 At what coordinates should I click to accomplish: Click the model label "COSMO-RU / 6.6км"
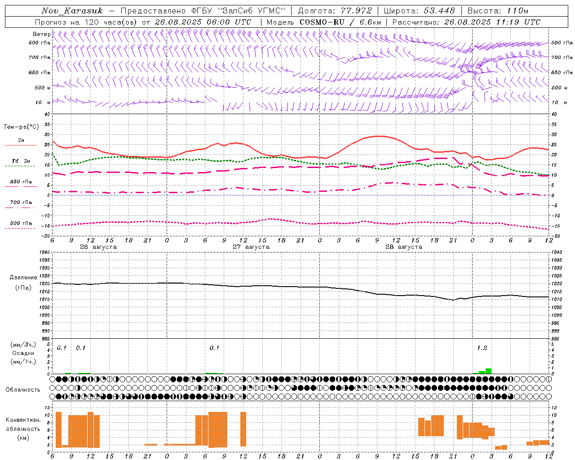(341, 22)
